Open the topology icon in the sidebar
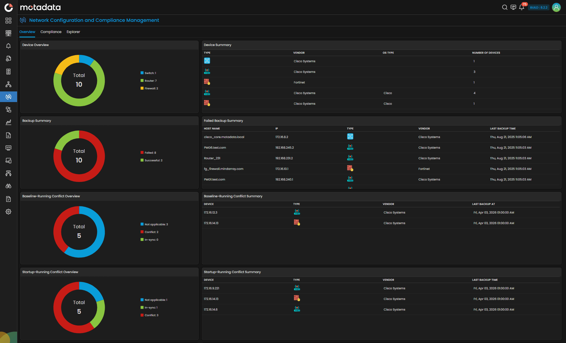The height and width of the screenshot is (343, 566). pyautogui.click(x=8, y=84)
